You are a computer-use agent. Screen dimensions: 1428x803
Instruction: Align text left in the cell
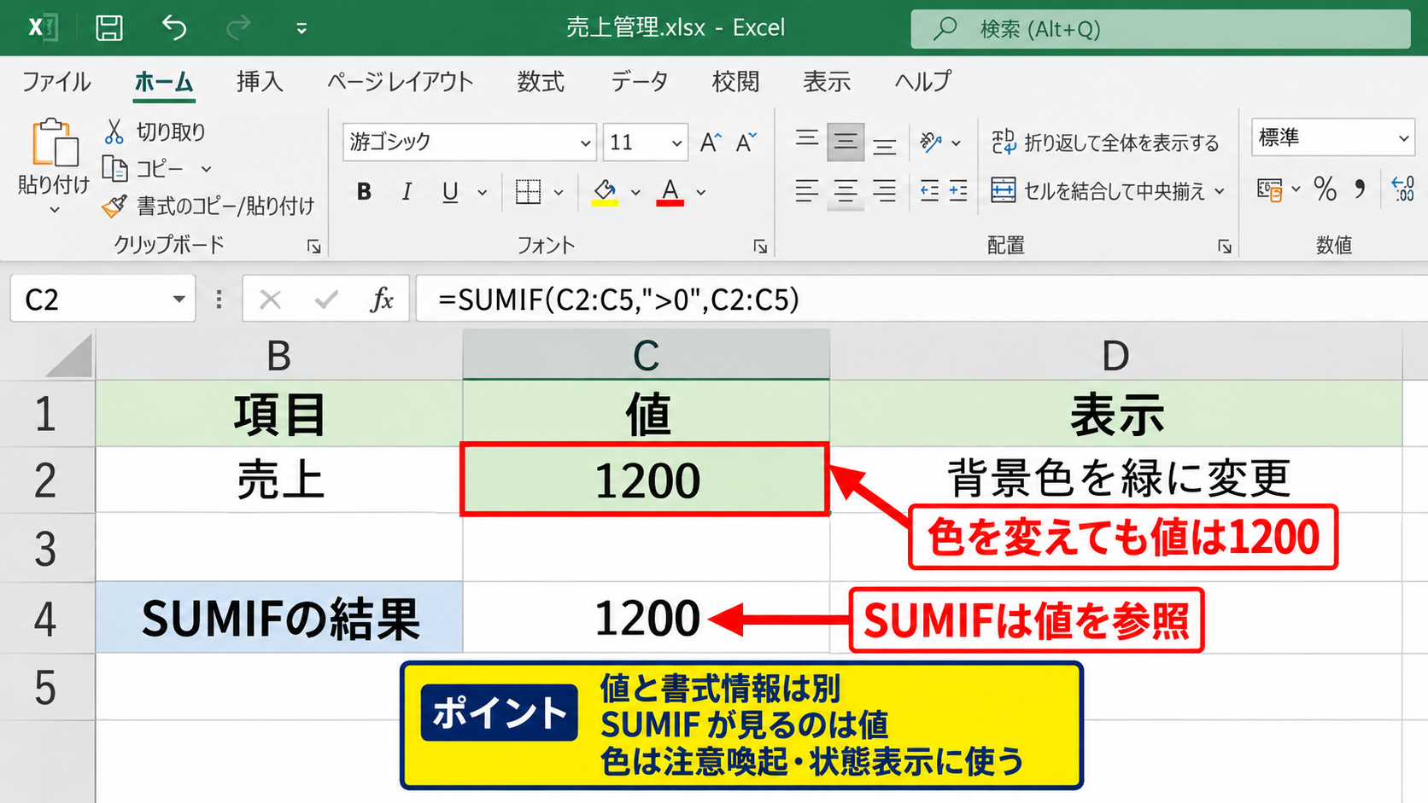click(807, 190)
